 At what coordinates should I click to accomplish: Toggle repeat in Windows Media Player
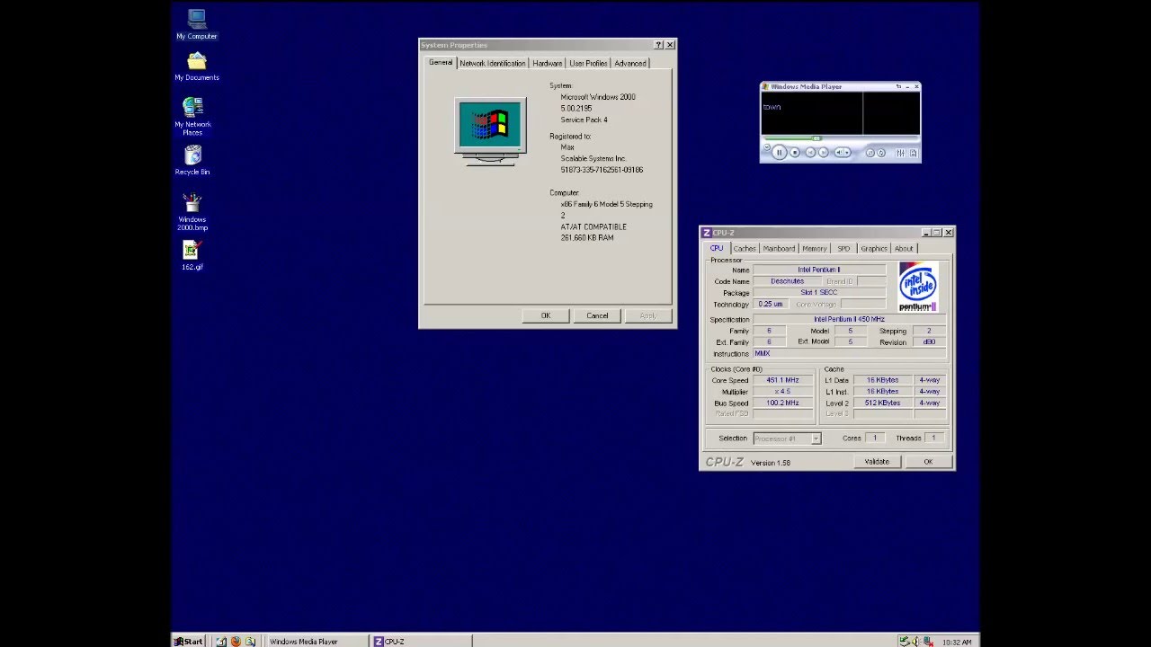tap(881, 153)
